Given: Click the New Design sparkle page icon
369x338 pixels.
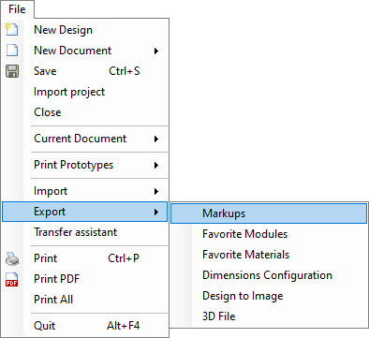Looking at the screenshot, I should 12,29.
